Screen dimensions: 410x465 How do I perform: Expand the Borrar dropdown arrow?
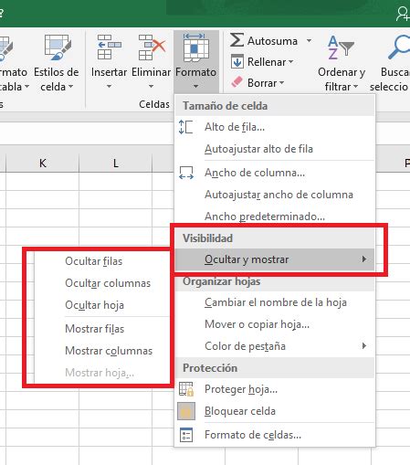point(281,82)
